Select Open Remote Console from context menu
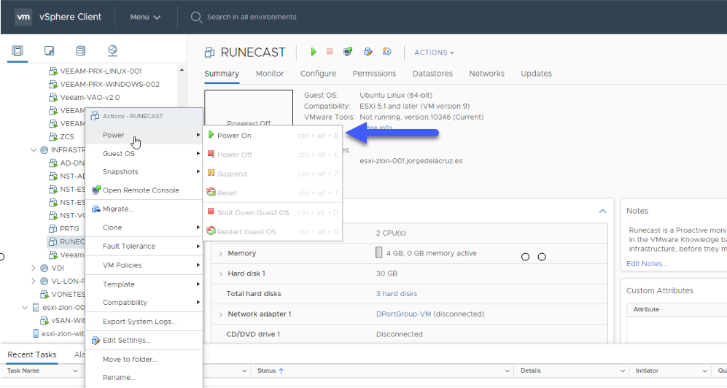Viewport: 727px width, 388px height. click(144, 190)
